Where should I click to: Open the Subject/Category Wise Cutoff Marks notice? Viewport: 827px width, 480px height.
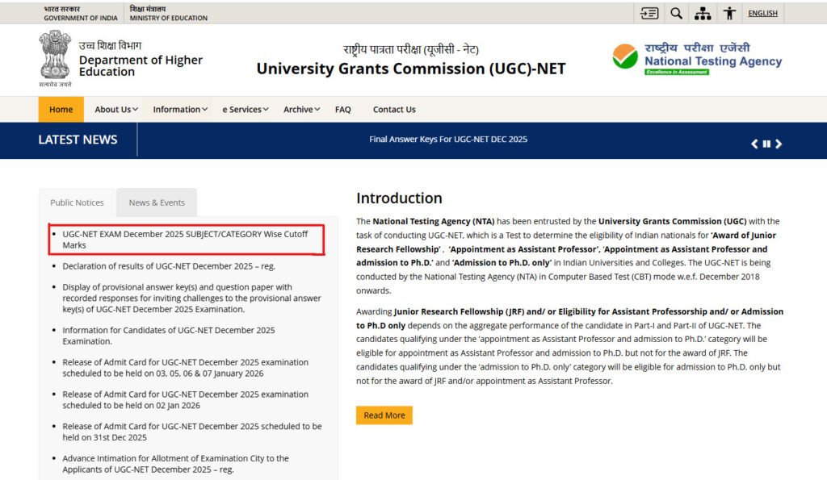coord(185,239)
